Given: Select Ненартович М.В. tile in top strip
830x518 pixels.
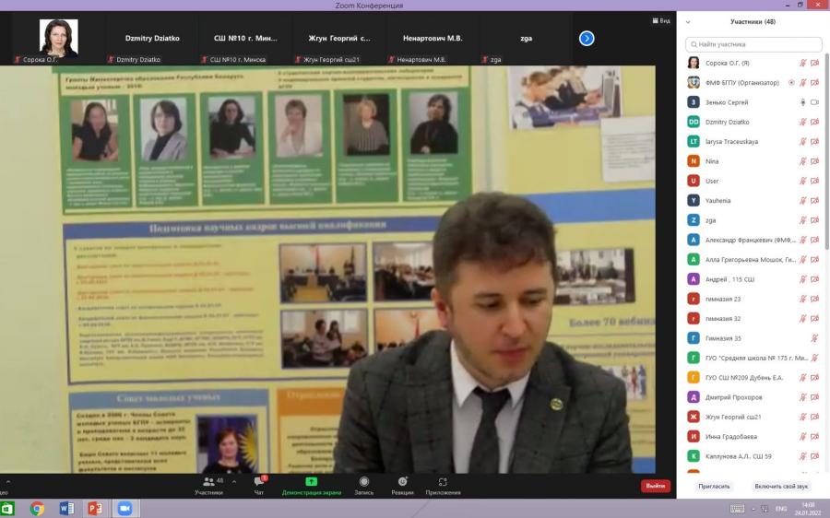Looking at the screenshot, I should point(433,38).
